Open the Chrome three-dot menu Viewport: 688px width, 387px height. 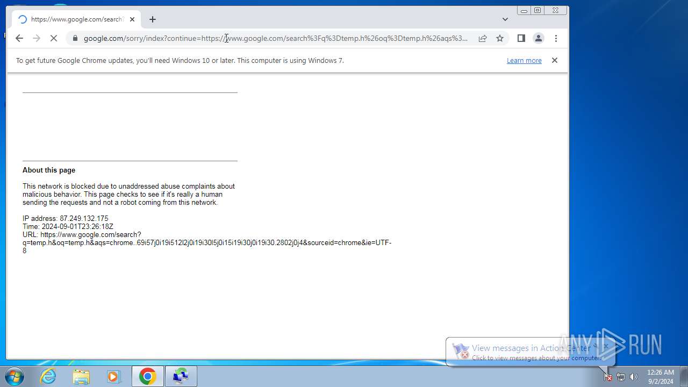click(556, 38)
